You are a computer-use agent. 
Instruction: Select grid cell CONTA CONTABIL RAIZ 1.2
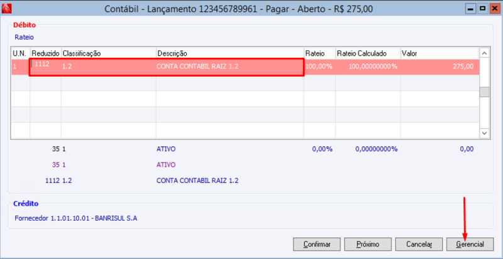230,67
